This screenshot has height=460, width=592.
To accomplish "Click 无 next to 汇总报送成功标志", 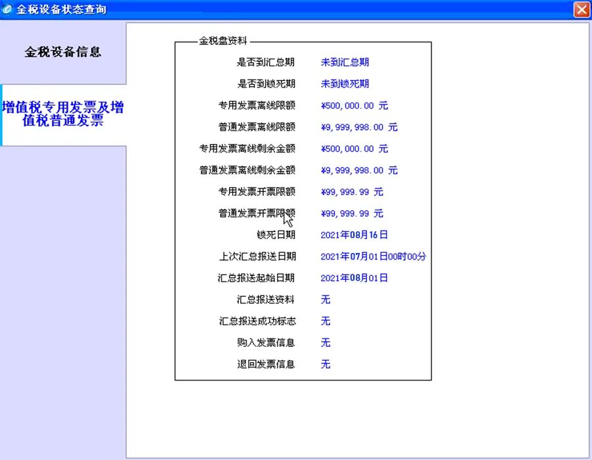I will click(x=325, y=321).
